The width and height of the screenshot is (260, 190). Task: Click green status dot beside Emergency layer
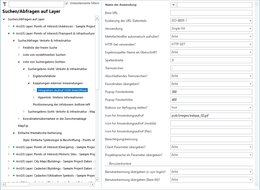(13, 147)
